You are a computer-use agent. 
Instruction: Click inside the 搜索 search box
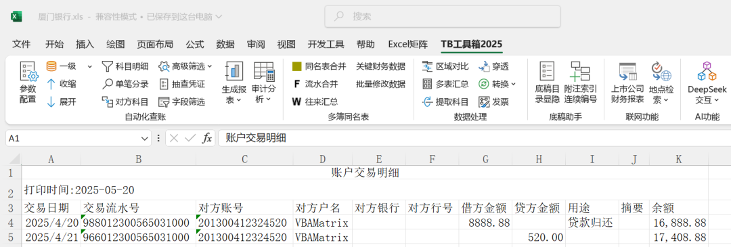pyautogui.click(x=443, y=17)
